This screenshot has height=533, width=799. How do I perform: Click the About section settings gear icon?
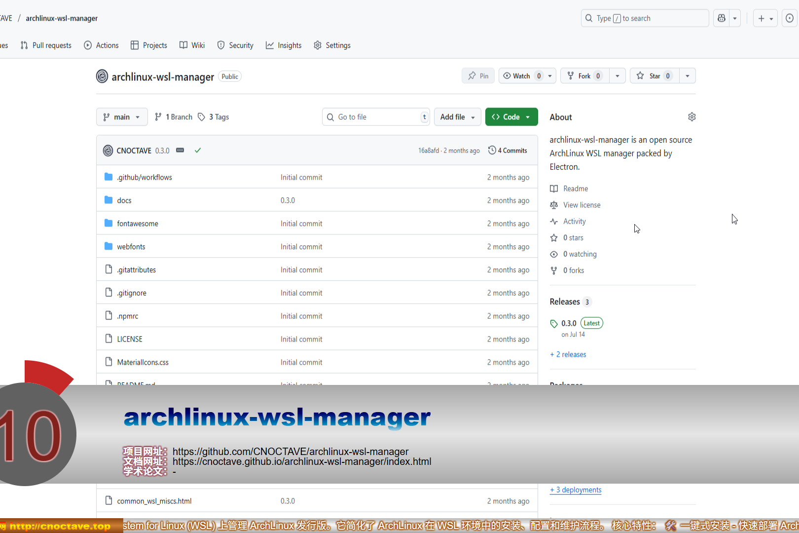click(691, 117)
